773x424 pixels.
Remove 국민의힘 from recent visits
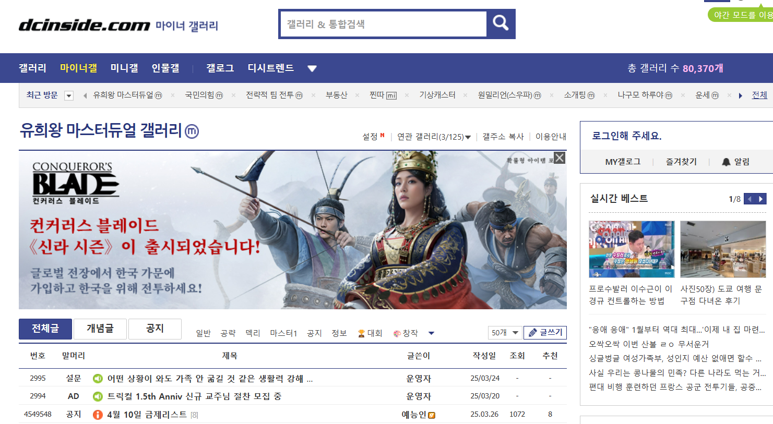[x=233, y=95]
